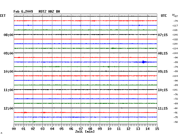The width and height of the screenshot is (179, 136).
Task: Select the "05" minute axis label
Action: pyautogui.click(x=61, y=129)
